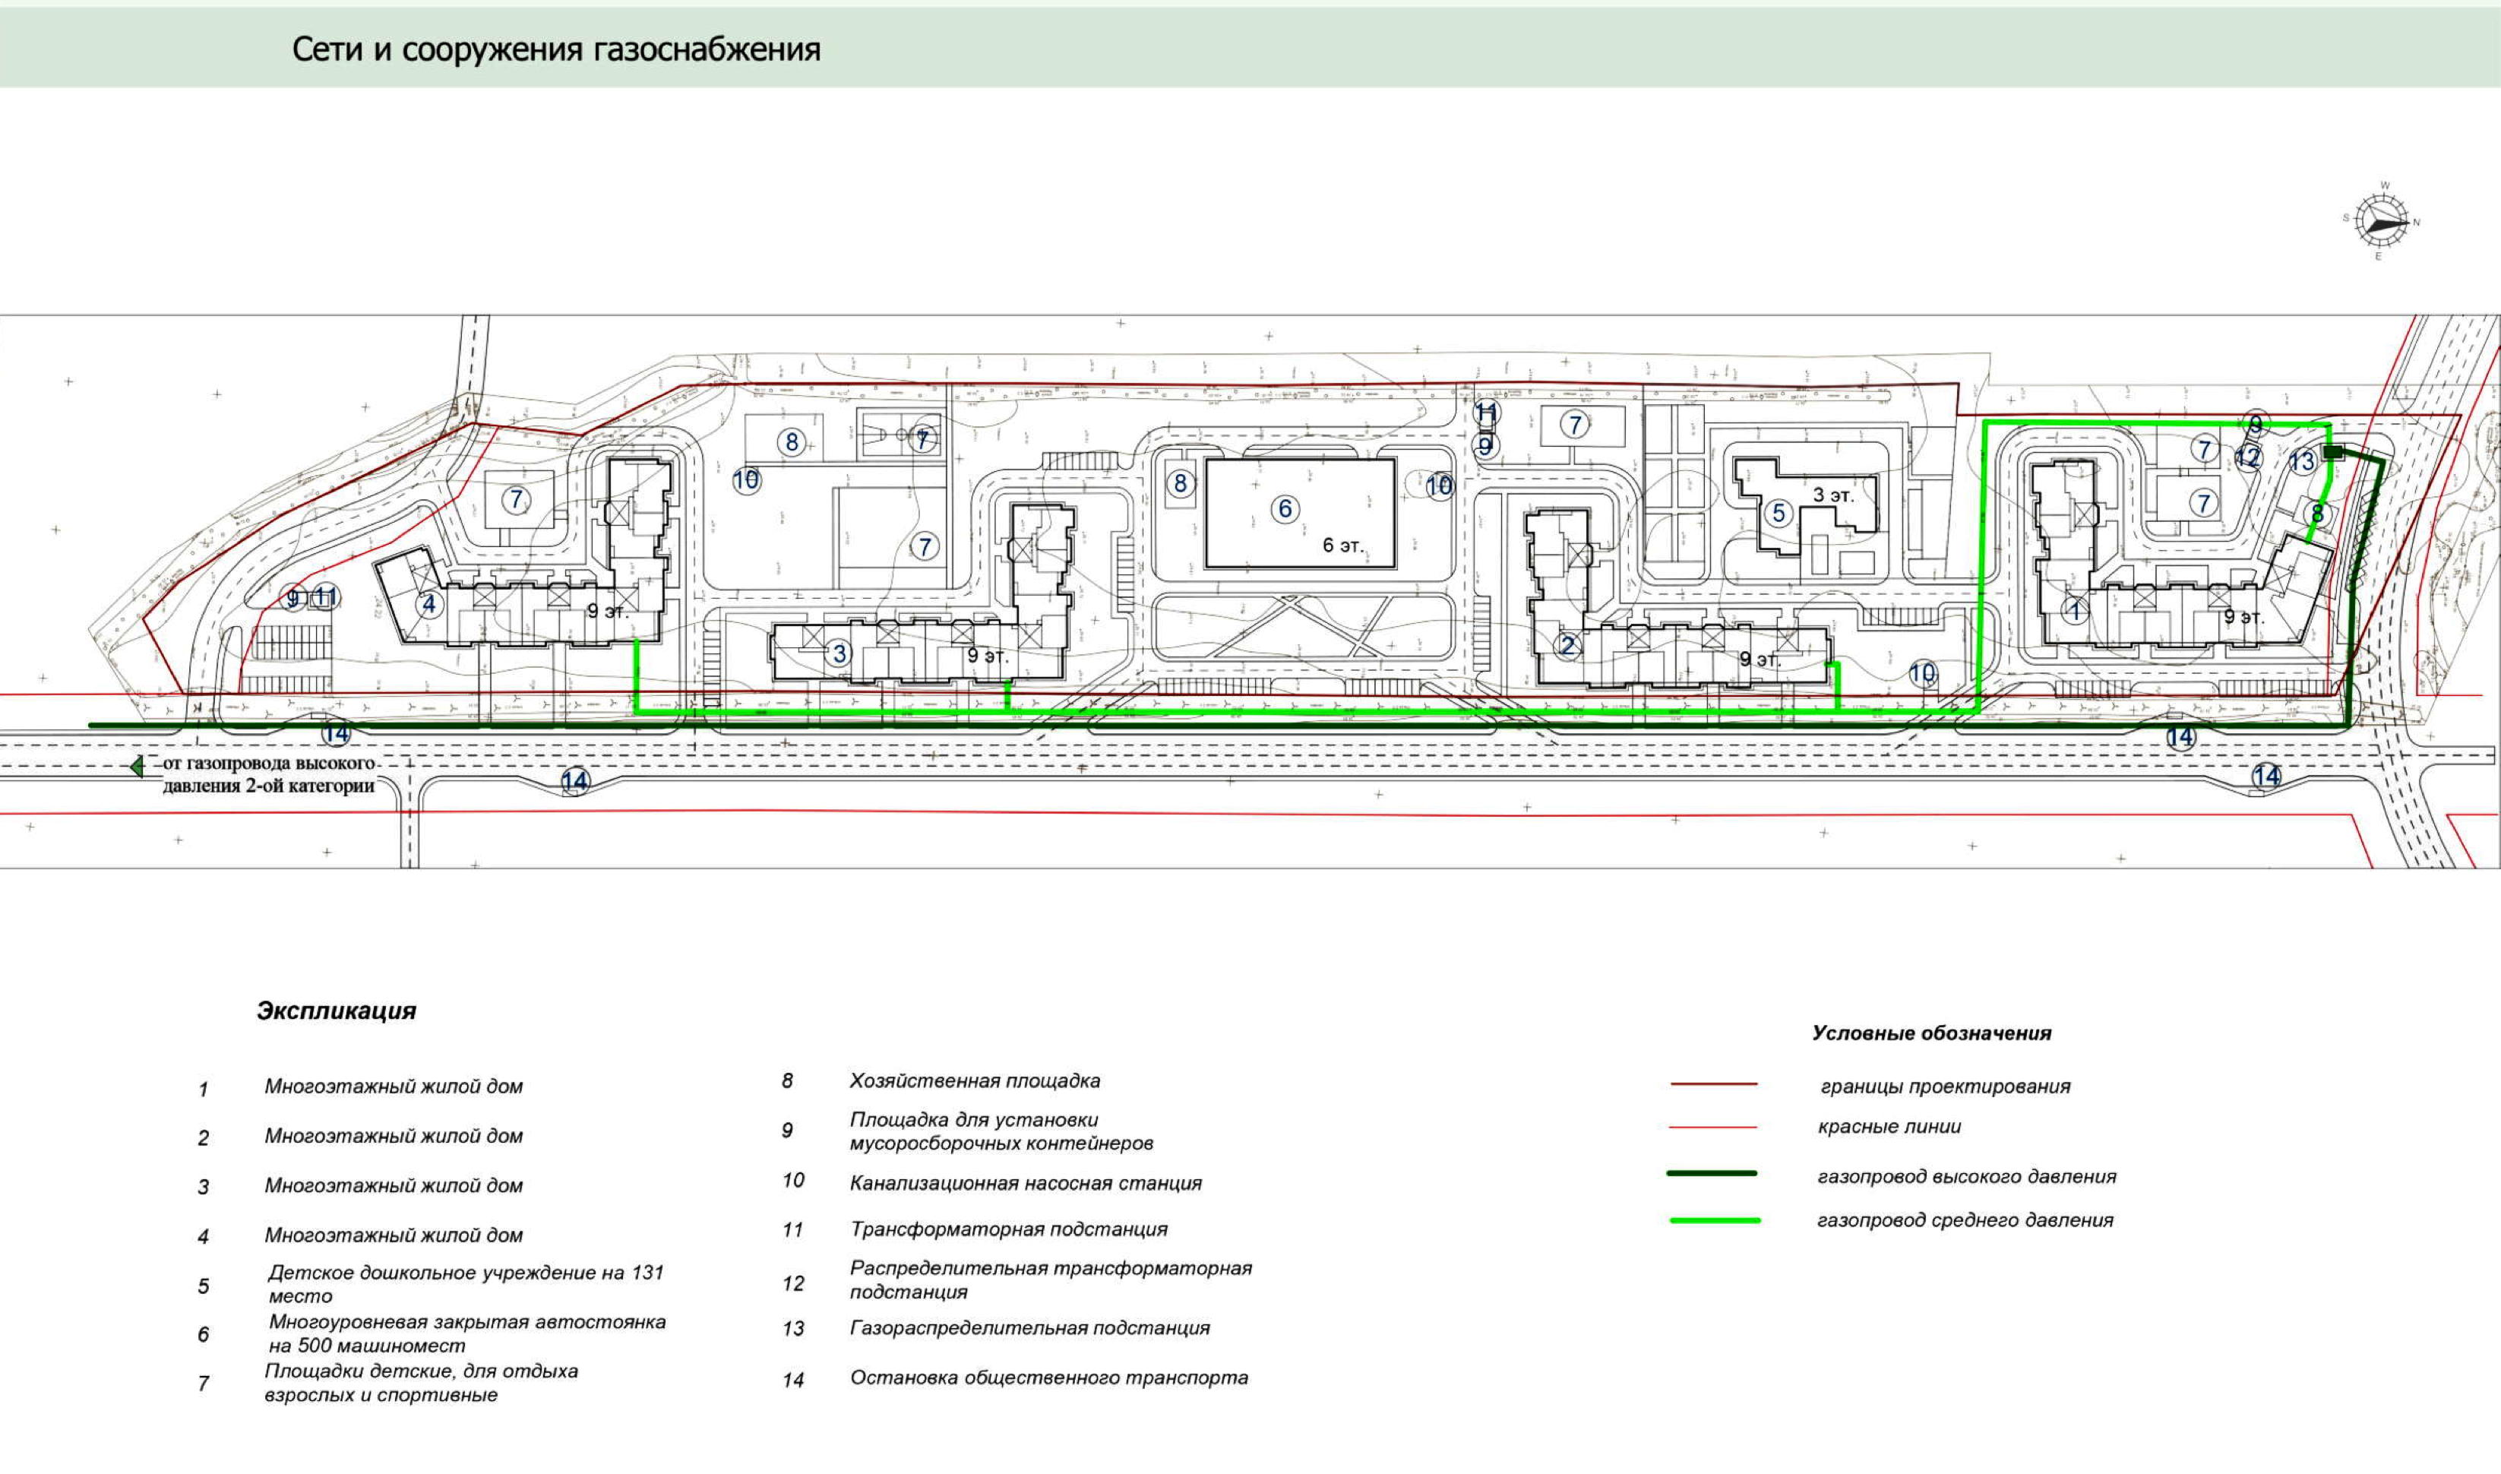
Task: Click the dark red design boundary legend line
Action: [1714, 1085]
